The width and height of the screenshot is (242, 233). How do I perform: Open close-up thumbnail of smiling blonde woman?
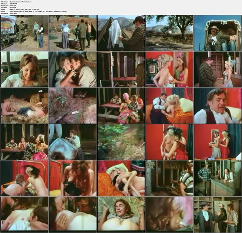(x=24, y=69)
